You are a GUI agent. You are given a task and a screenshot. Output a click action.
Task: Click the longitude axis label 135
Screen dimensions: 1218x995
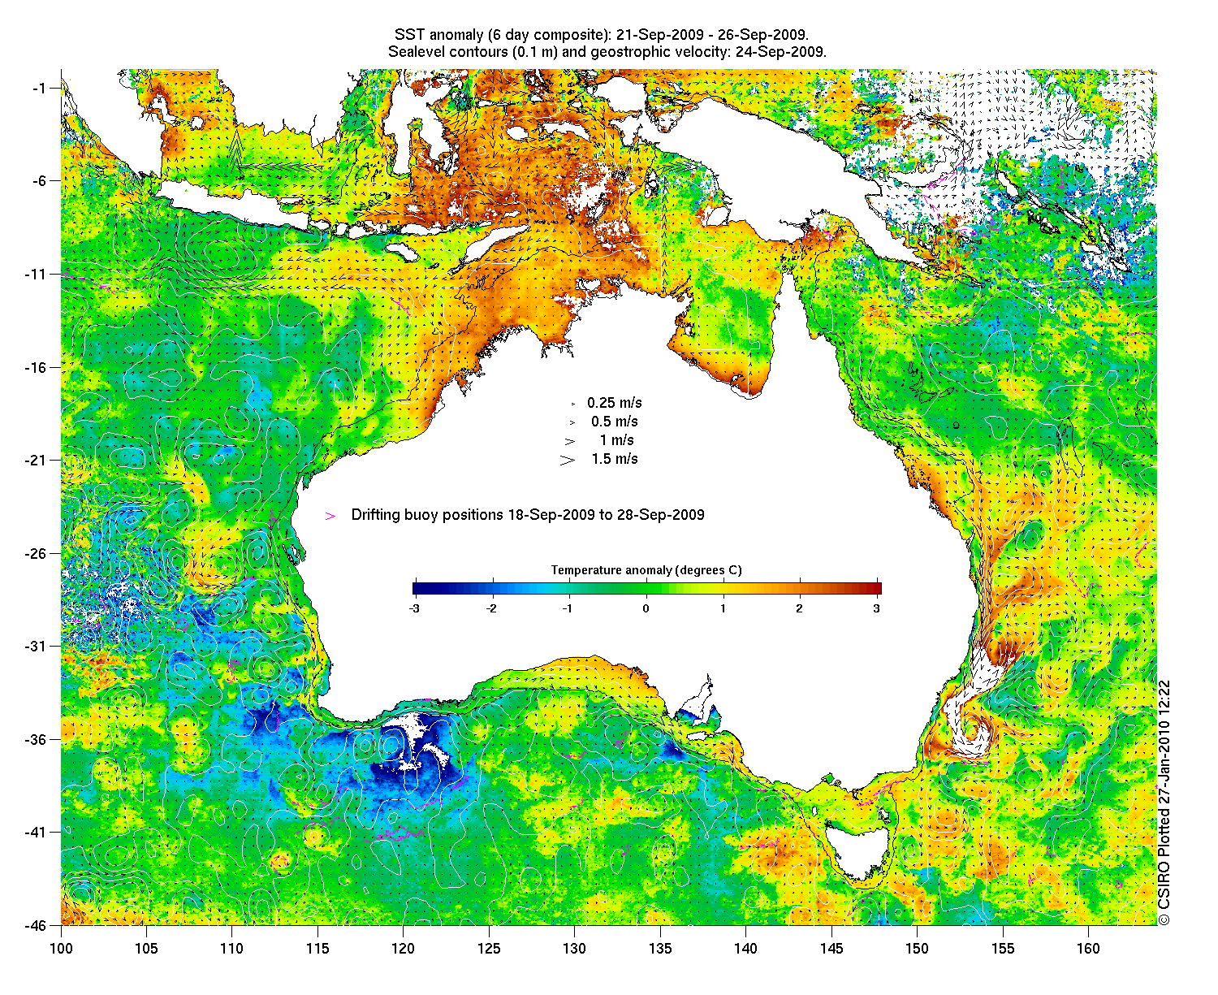660,949
